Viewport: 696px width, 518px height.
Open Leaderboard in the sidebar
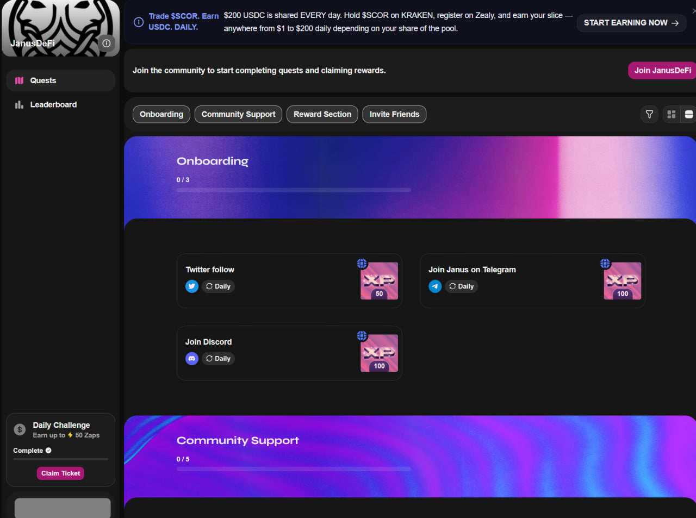coord(53,104)
